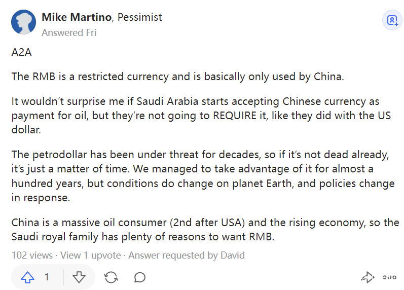Follow Mike Martino via the follow icon
This screenshot has width=404, height=290.
point(392,20)
